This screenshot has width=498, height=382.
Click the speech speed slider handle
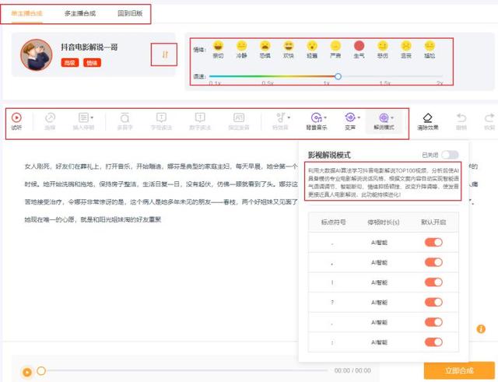[x=338, y=76]
